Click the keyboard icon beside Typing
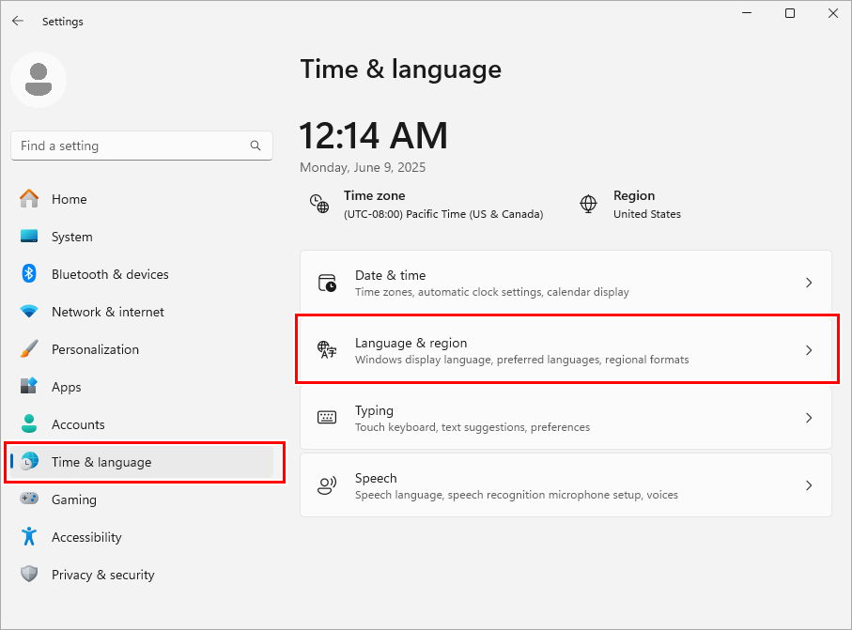852x630 pixels. (326, 417)
